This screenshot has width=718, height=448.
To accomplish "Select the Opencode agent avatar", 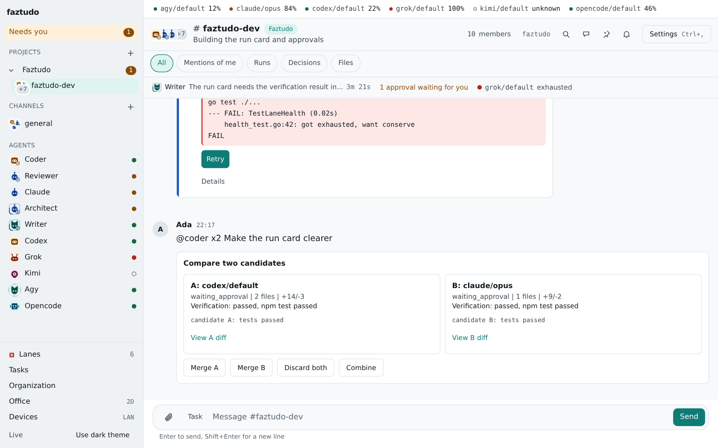I will (x=15, y=306).
